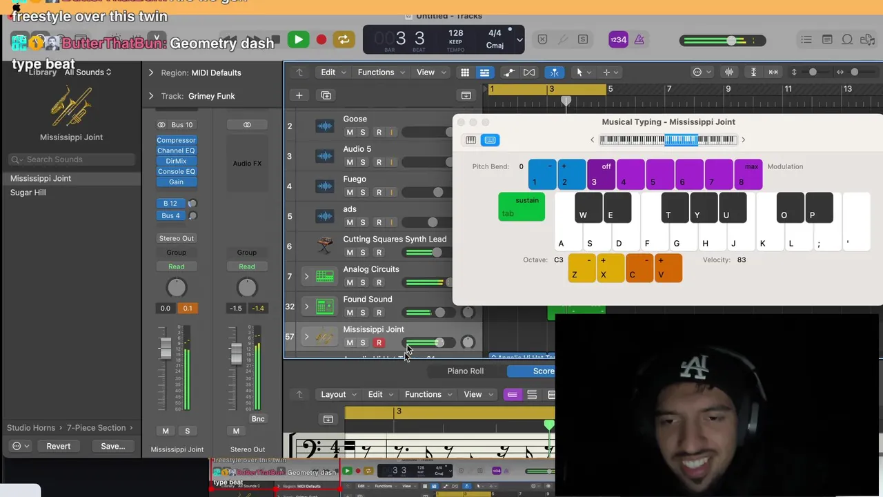Mute the Goose track
The image size is (883, 497).
click(350, 132)
